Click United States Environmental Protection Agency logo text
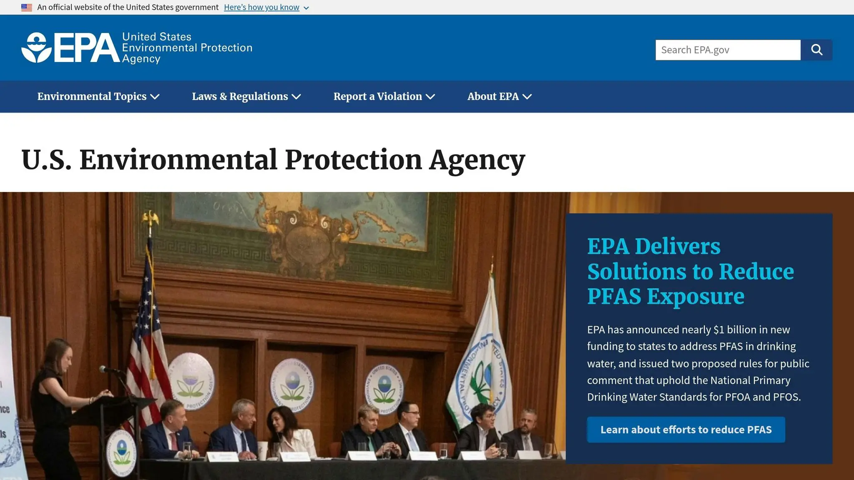 (187, 47)
